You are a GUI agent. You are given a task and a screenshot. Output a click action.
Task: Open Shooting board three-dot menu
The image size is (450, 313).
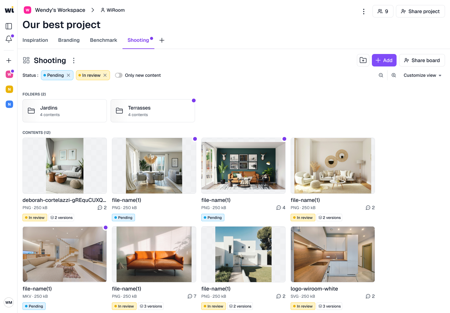point(74,61)
